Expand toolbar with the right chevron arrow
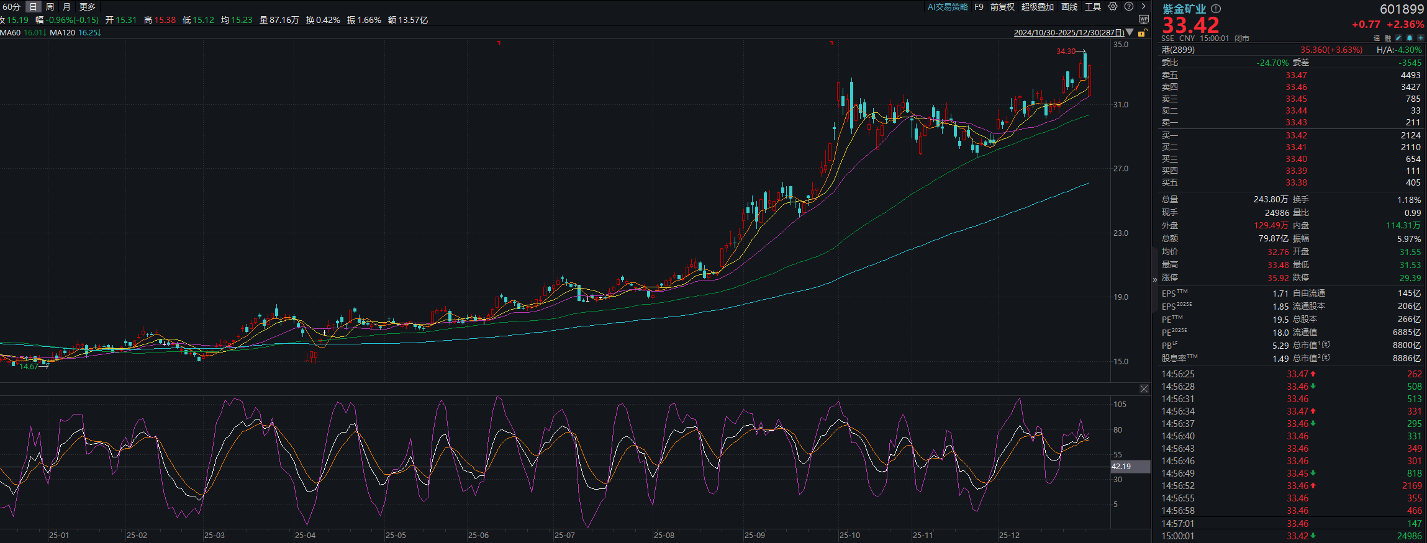 click(1144, 7)
